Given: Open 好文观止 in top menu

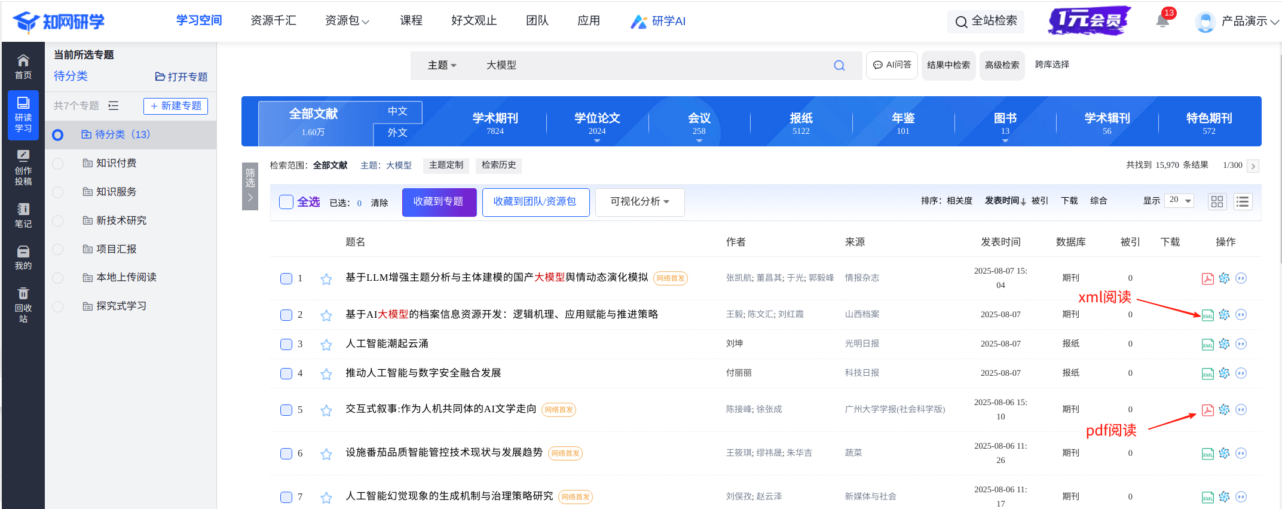Looking at the screenshot, I should 473,21.
